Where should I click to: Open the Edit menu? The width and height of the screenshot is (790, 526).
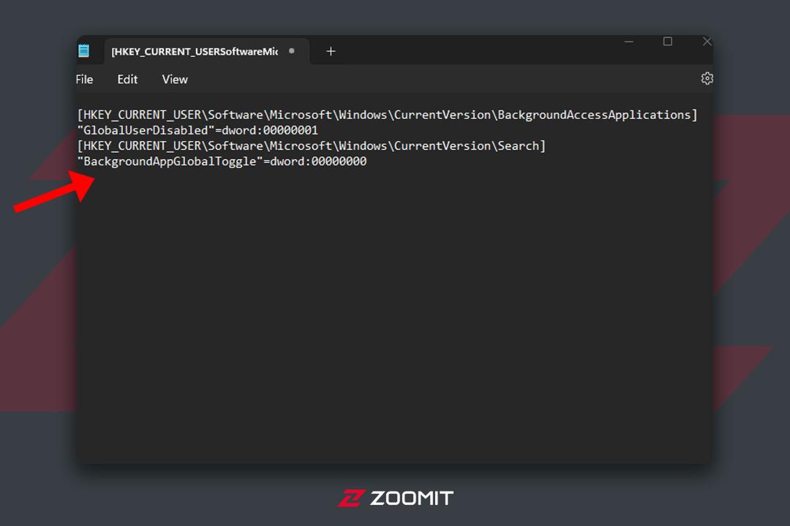pyautogui.click(x=127, y=80)
